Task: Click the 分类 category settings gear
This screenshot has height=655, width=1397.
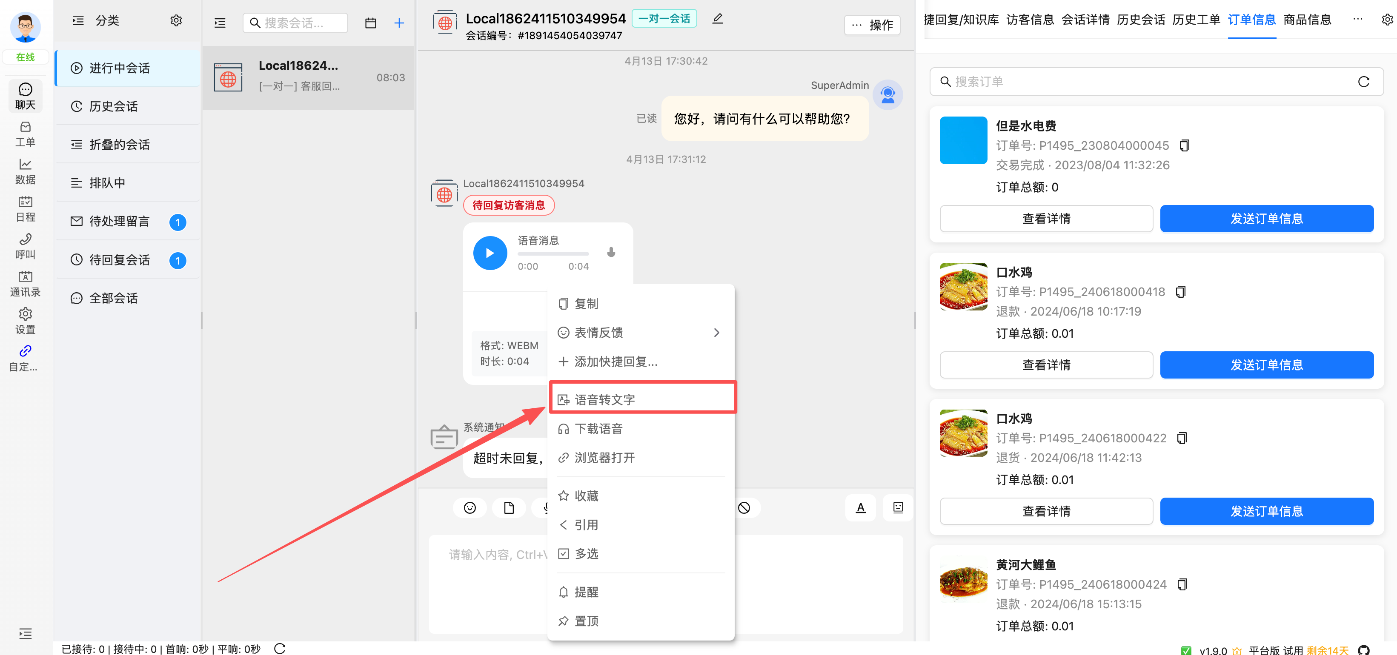Action: click(x=176, y=20)
